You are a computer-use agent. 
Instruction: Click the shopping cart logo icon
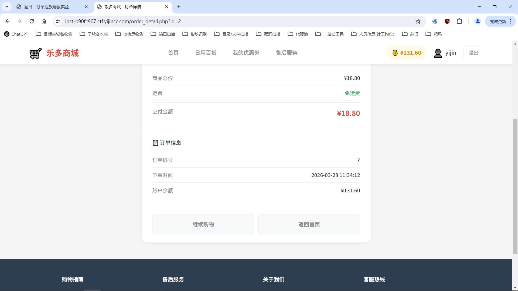pyautogui.click(x=36, y=53)
